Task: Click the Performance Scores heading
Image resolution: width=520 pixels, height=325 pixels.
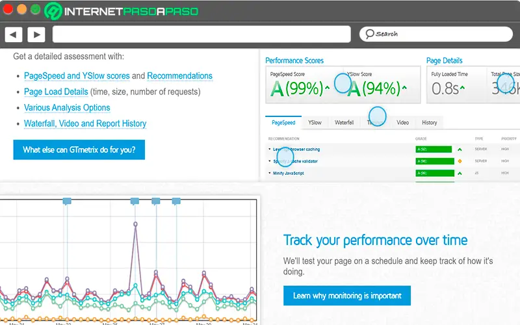Action: point(294,60)
